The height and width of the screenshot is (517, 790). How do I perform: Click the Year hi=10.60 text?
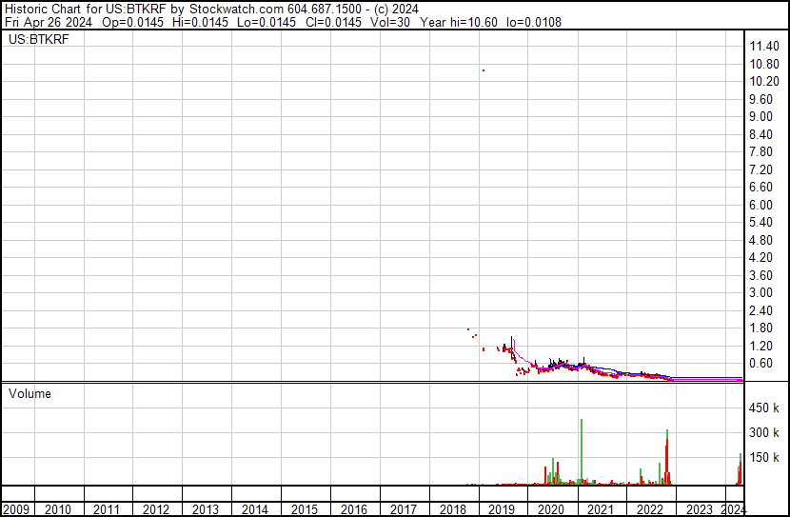click(459, 23)
